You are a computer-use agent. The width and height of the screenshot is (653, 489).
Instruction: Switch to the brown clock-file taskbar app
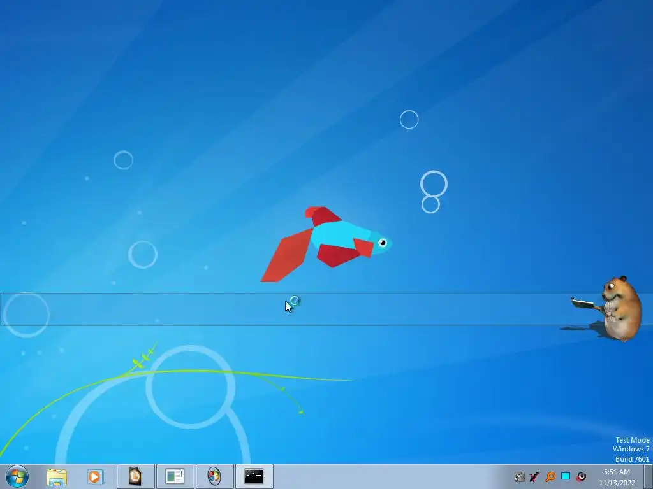[x=135, y=476]
